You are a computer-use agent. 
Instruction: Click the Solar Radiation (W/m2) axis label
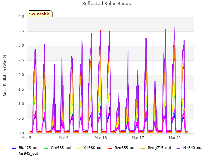click(x=5, y=76)
